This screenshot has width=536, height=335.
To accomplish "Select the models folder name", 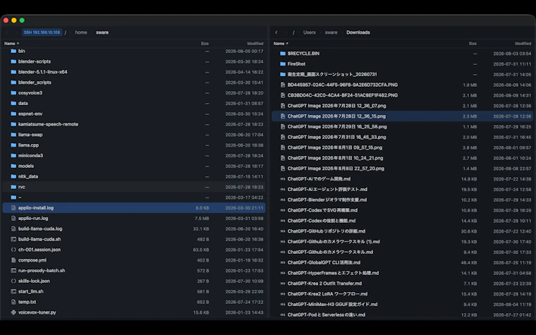I will pos(26,166).
